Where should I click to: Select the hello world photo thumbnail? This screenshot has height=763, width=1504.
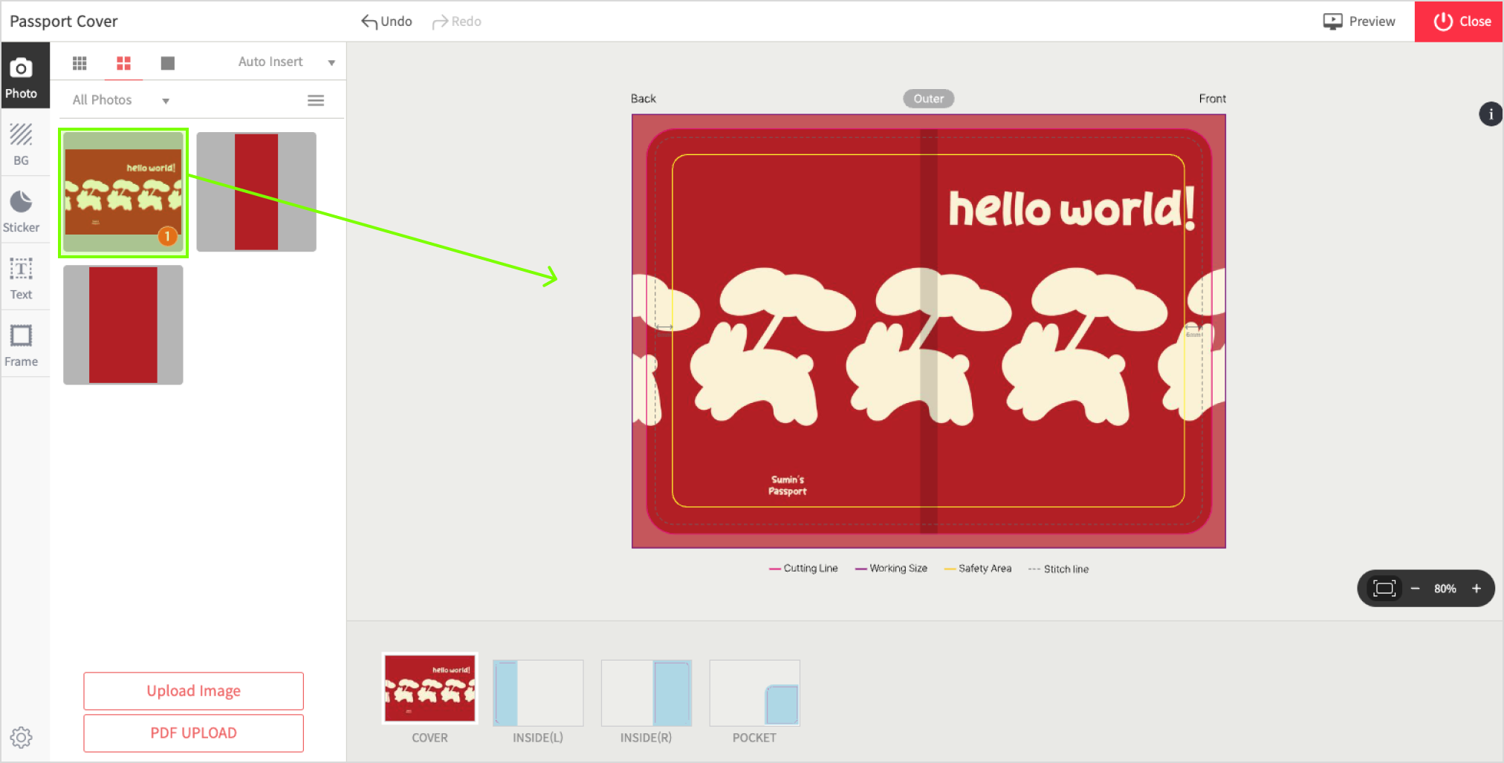point(123,192)
